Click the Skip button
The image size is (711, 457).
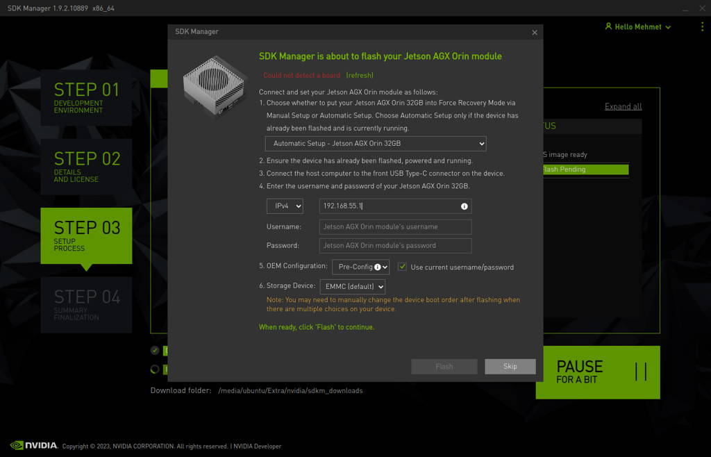click(510, 366)
